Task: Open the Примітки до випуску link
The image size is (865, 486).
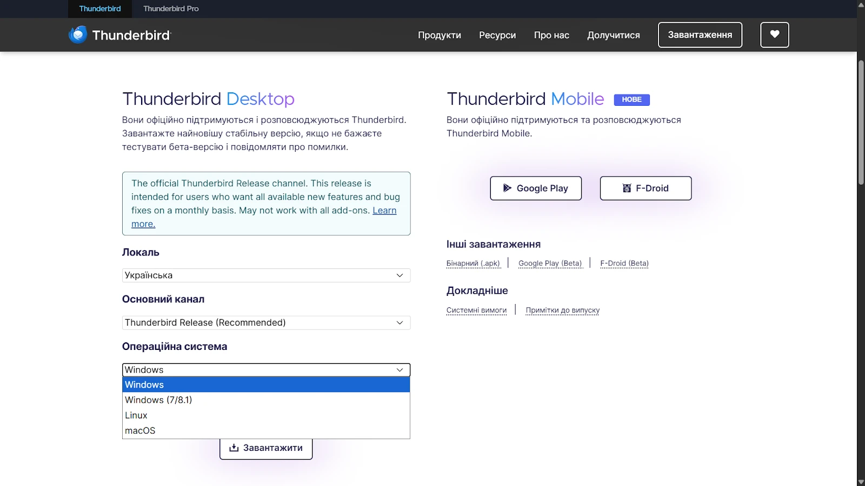Action: coord(563,310)
